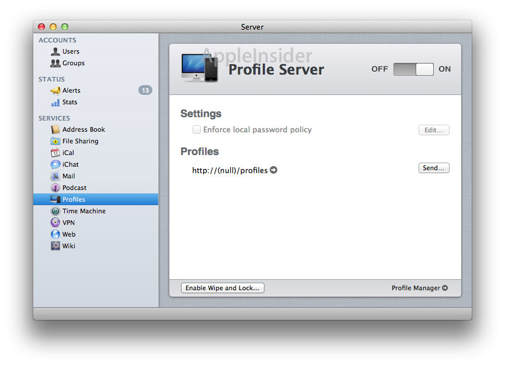Select the Groups people icon

55,63
